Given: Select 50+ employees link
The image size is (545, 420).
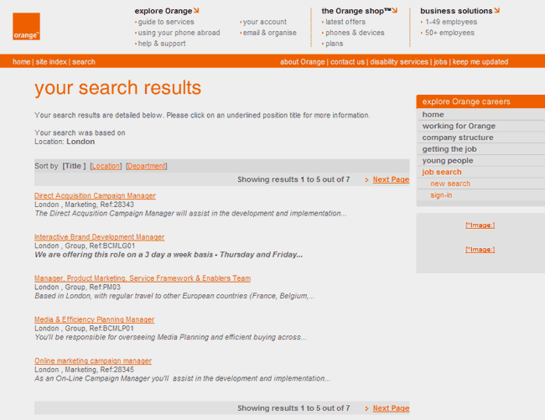Looking at the screenshot, I should click(449, 33).
